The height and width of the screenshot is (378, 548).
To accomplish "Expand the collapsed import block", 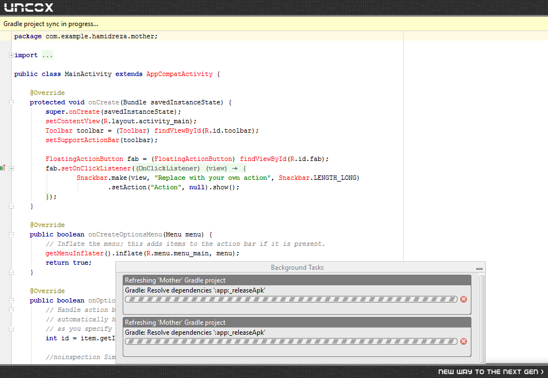I will pyautogui.click(x=11, y=55).
